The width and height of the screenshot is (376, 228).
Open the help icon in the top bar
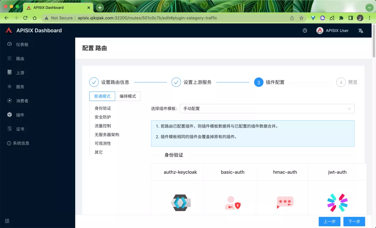305,31
